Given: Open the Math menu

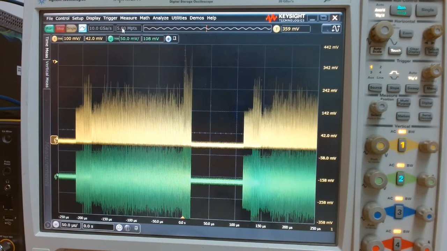Looking at the screenshot, I should click(x=145, y=18).
